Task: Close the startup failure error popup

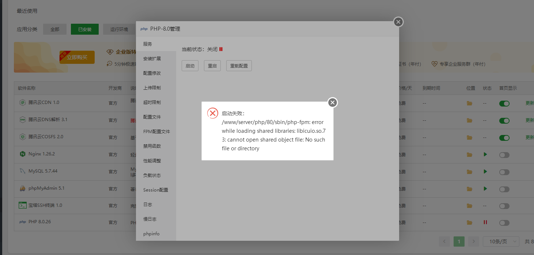Action: point(332,103)
